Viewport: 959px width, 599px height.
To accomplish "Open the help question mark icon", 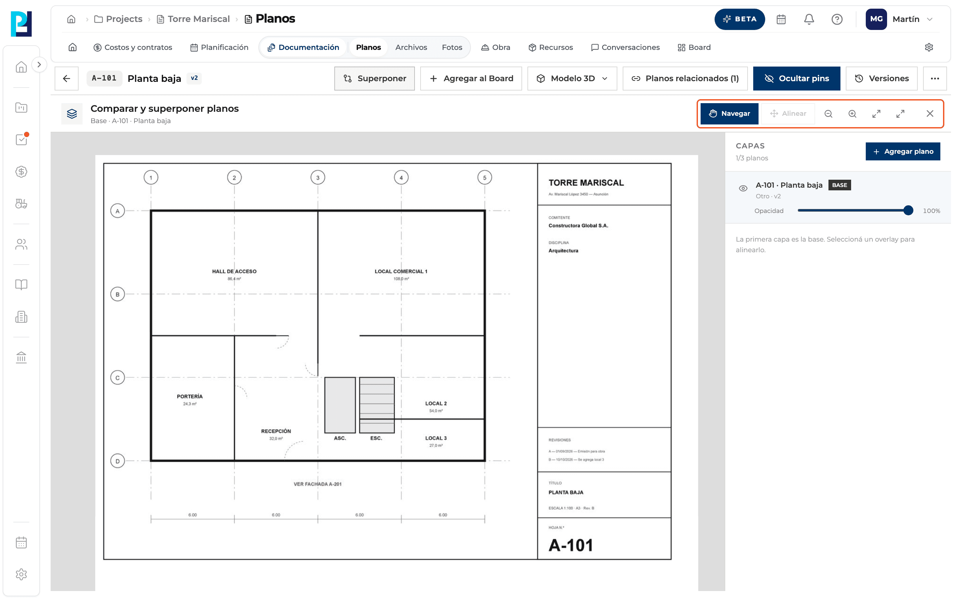I will (x=836, y=19).
